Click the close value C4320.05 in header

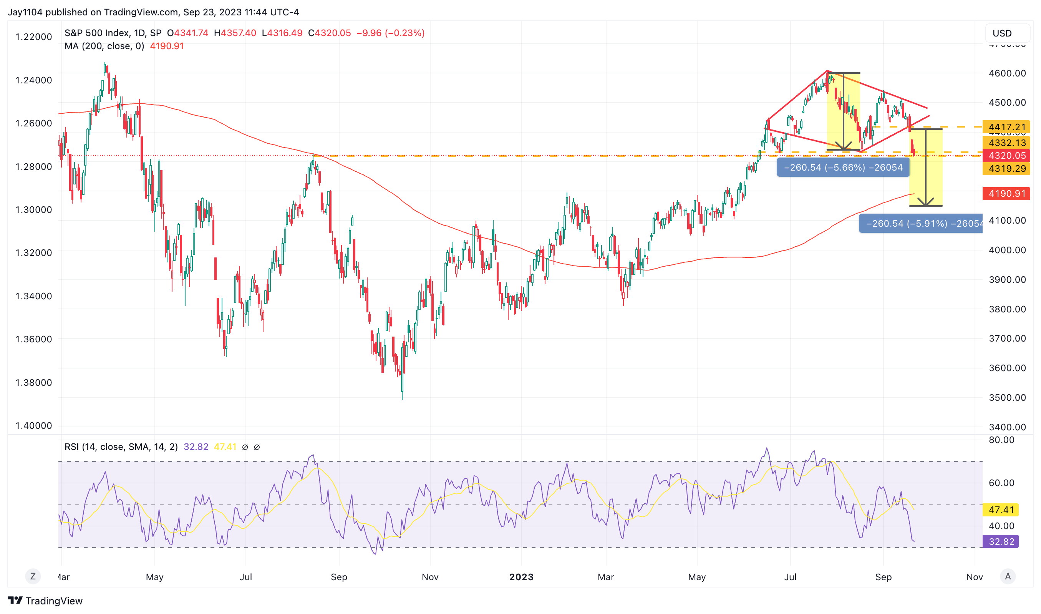point(330,33)
